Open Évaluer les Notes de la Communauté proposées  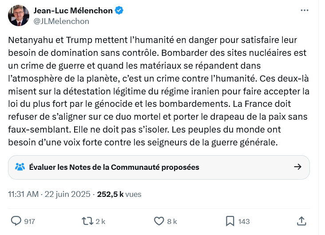pyautogui.click(x=114, y=167)
